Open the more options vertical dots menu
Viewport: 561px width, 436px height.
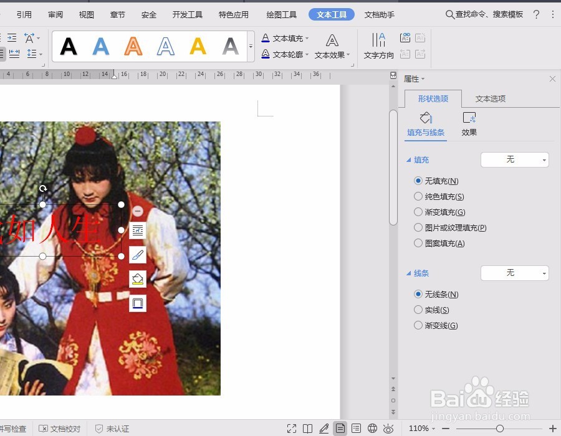tap(553, 14)
